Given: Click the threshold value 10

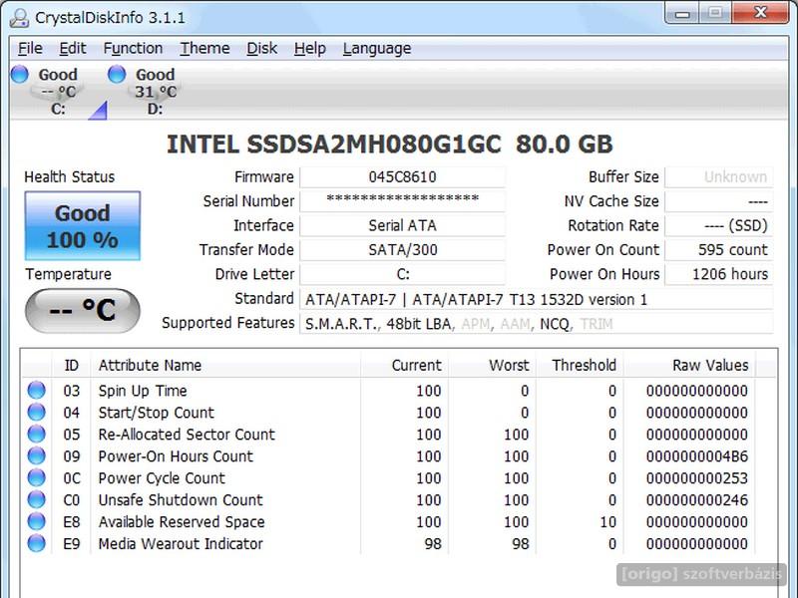Looking at the screenshot, I should 607,521.
